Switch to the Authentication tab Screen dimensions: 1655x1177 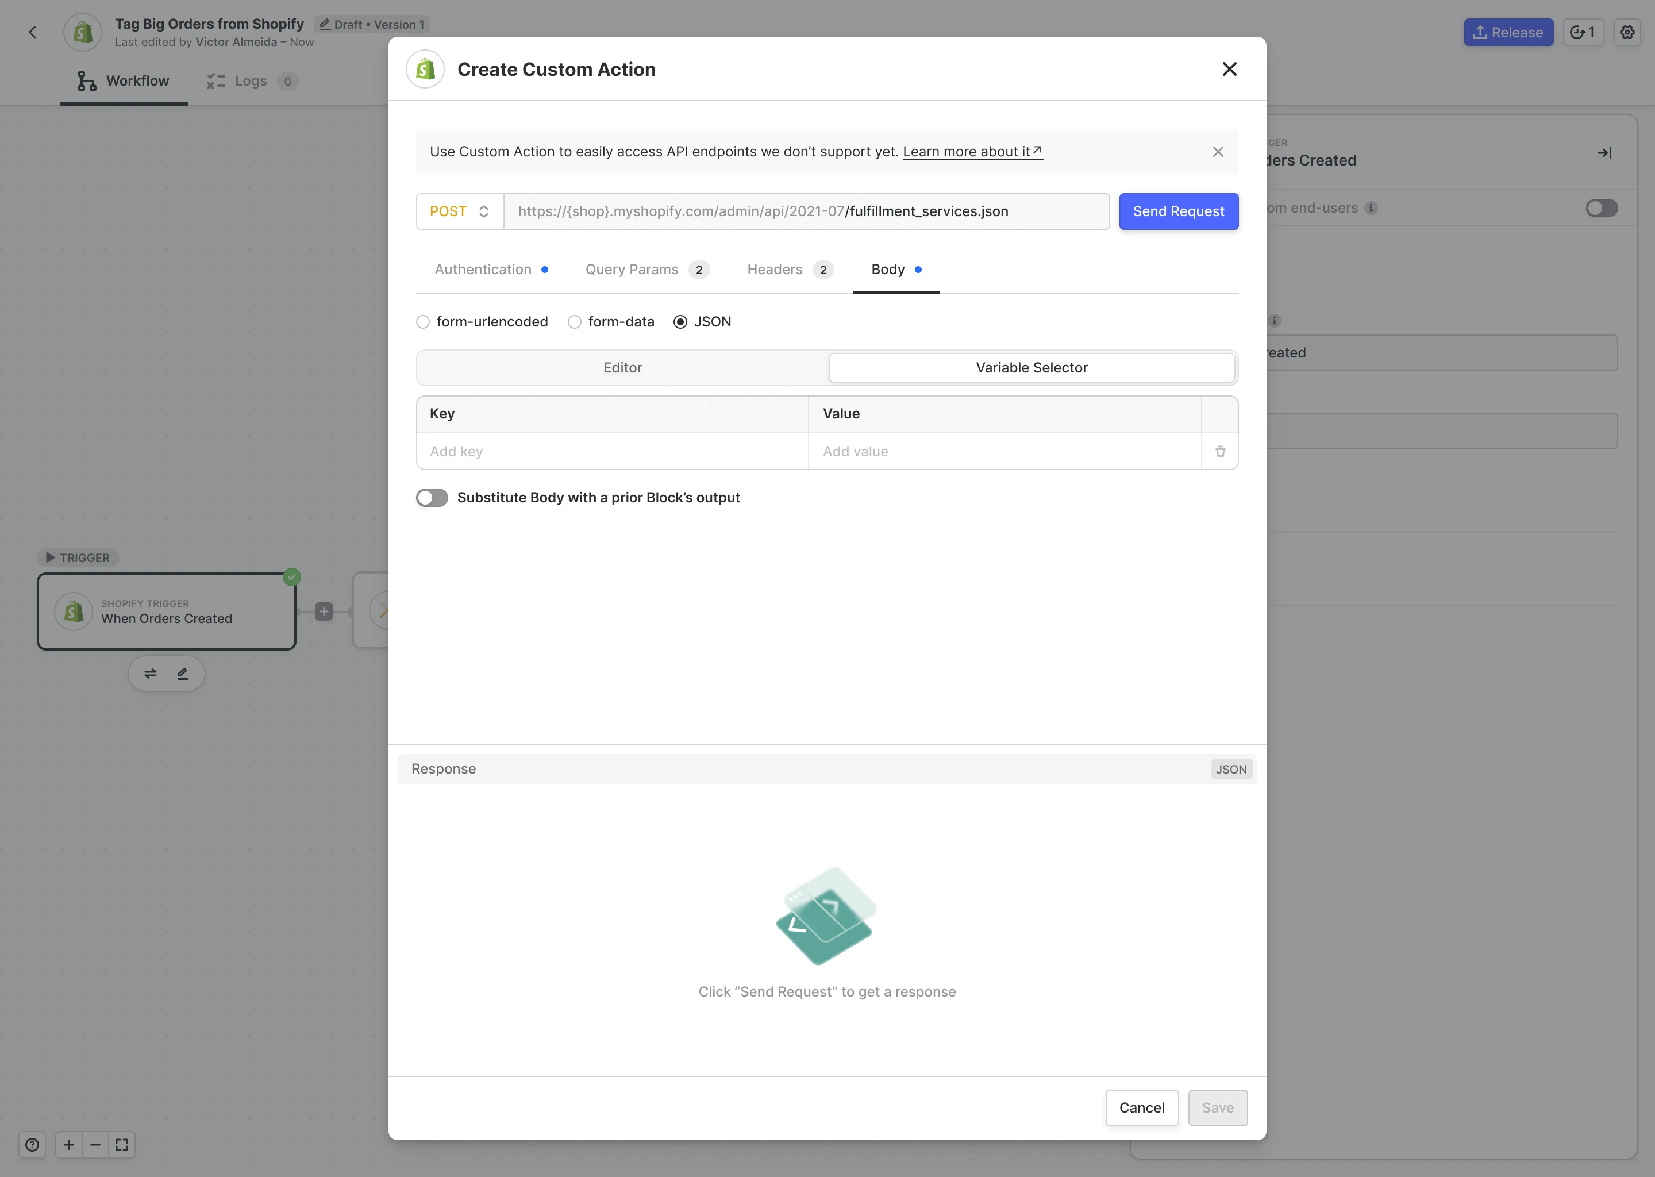coord(491,269)
